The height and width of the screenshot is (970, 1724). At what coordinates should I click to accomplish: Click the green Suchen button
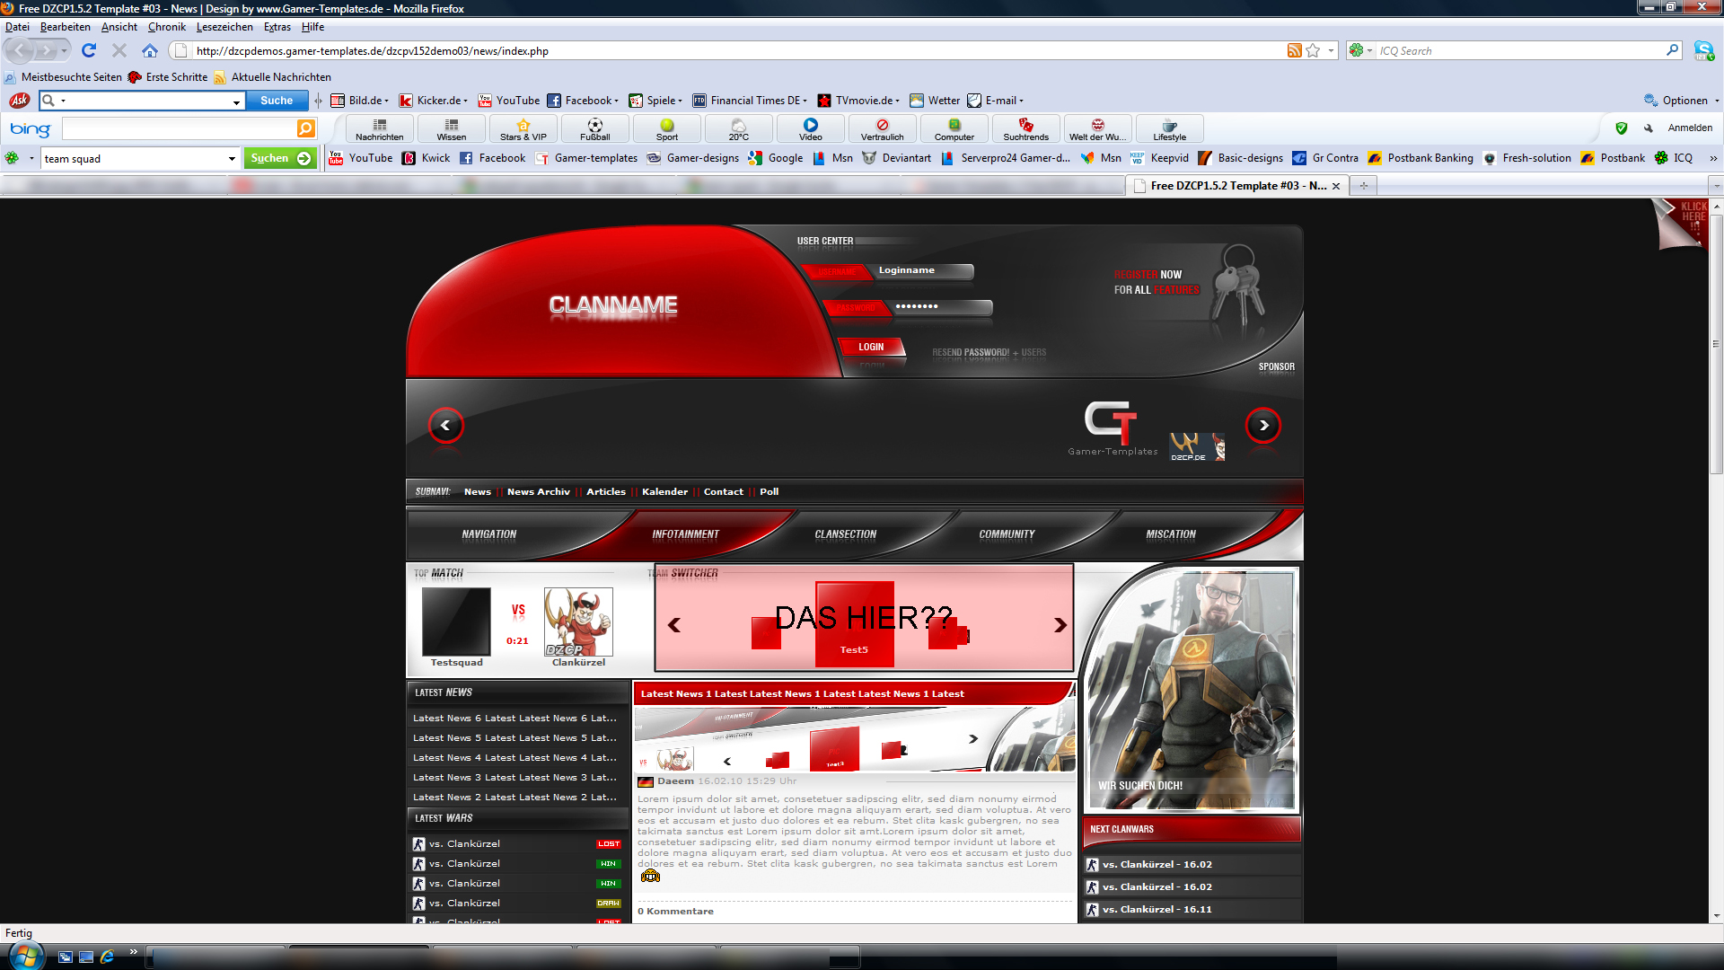pos(280,158)
